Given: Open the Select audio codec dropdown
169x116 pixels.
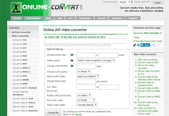Looking at the screenshot, I should click(88, 76).
